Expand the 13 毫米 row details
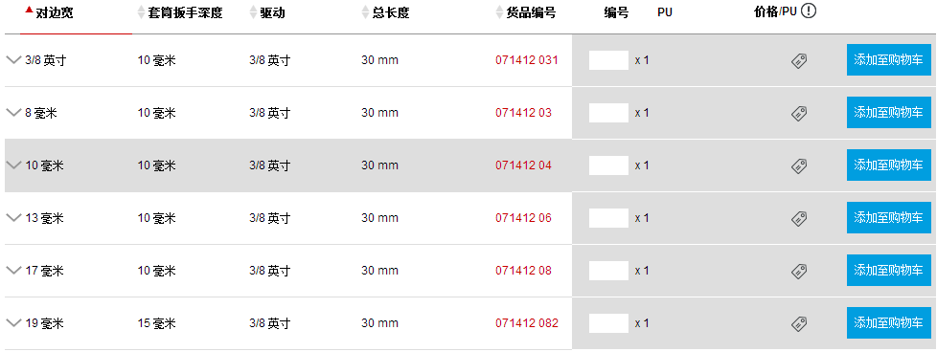This screenshot has height=352, width=937. pos(13,217)
